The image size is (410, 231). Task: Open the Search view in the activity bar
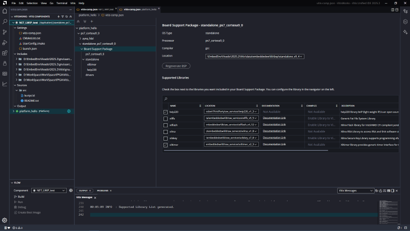pyautogui.click(x=5, y=22)
